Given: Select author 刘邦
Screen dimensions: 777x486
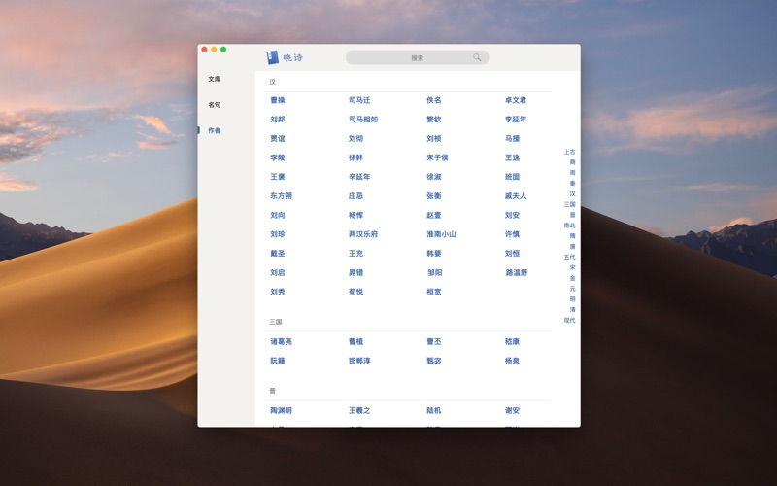Looking at the screenshot, I should point(278,119).
